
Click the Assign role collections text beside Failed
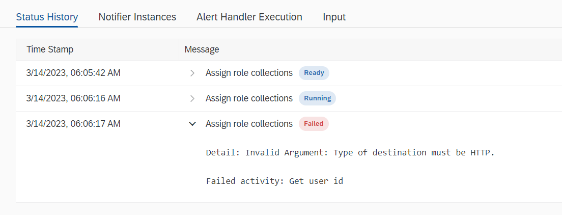249,124
